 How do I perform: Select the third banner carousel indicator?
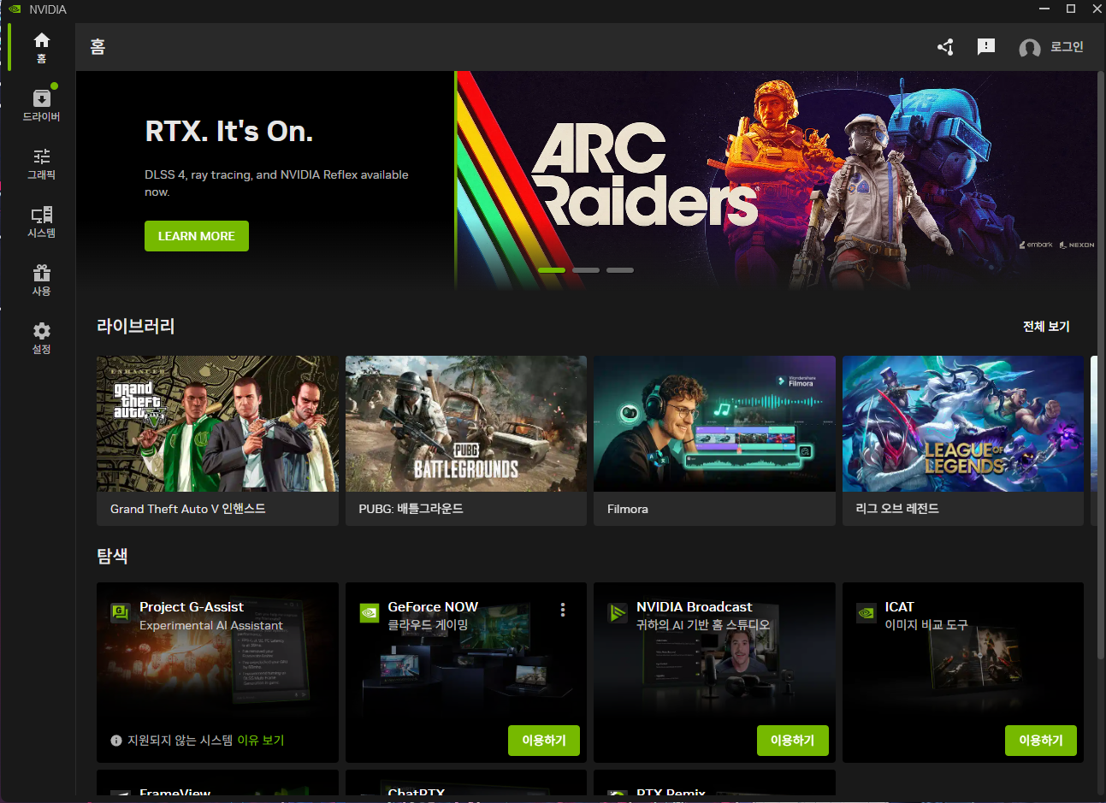[620, 270]
